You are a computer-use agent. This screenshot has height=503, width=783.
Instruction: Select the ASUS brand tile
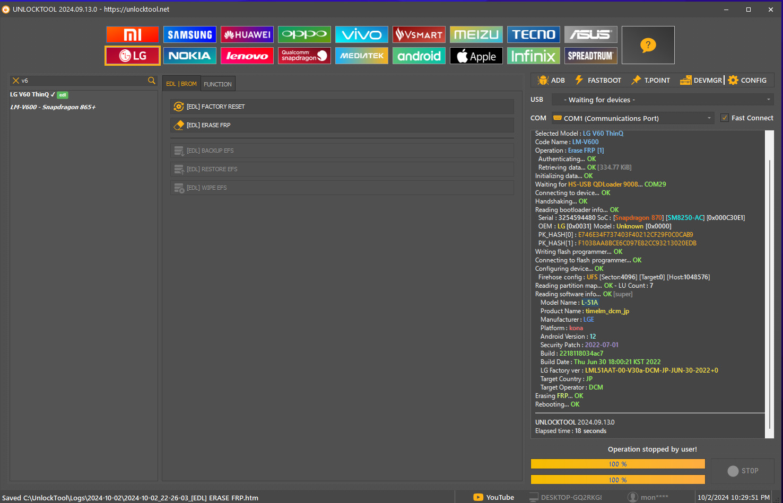click(591, 34)
